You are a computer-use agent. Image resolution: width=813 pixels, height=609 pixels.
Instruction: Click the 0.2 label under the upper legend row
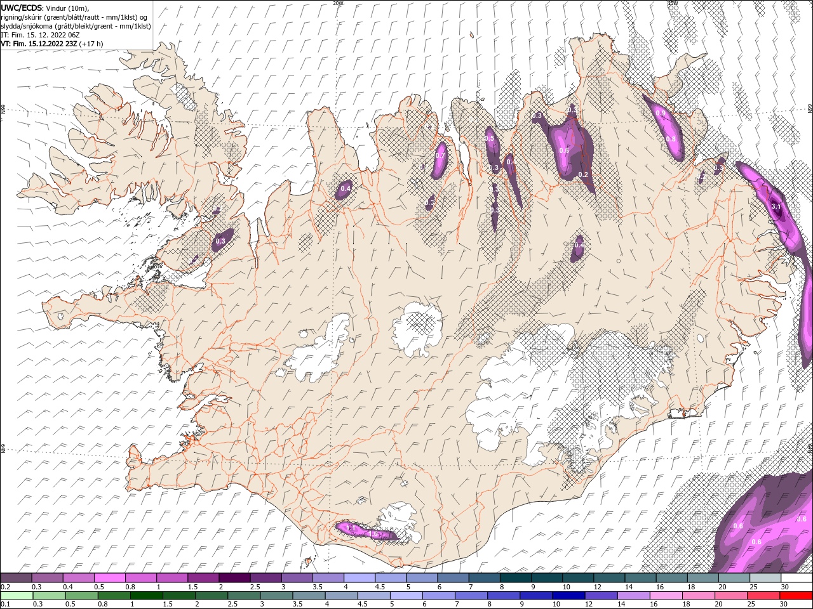pos(5,587)
